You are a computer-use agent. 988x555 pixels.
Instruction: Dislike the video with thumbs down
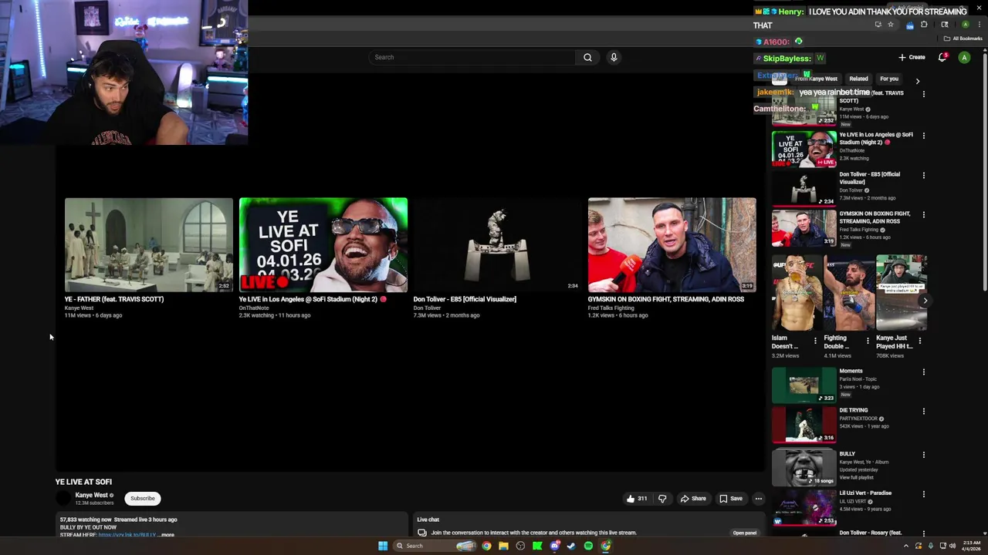(662, 499)
